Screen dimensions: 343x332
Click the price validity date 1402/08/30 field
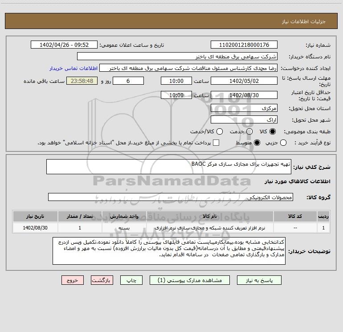244,95
